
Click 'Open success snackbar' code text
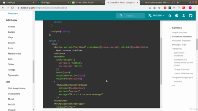click(x=69, y=50)
